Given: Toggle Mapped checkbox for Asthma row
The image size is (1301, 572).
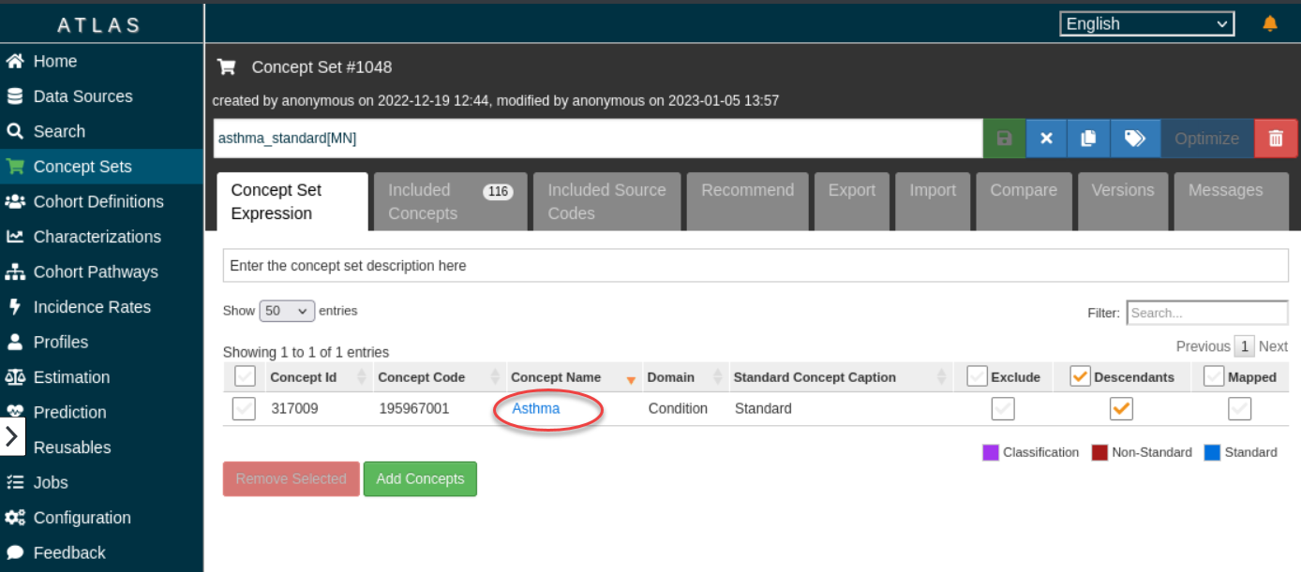Looking at the screenshot, I should click(1239, 409).
